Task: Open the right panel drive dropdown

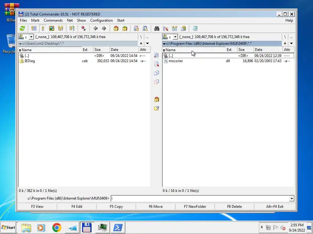Action: pos(175,37)
